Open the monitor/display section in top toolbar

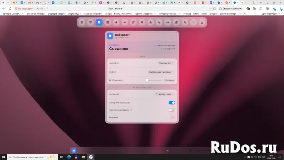[91, 22]
